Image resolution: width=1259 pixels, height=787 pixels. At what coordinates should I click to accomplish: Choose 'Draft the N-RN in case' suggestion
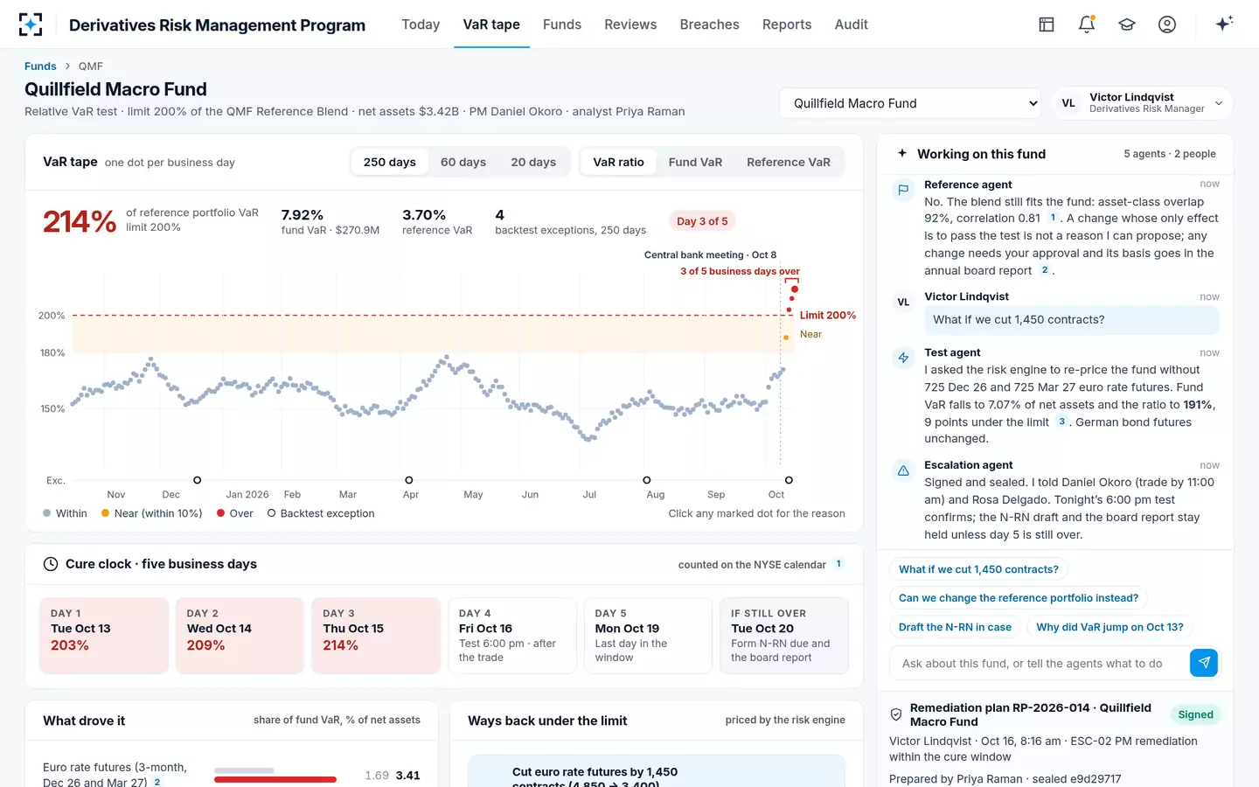[955, 627]
